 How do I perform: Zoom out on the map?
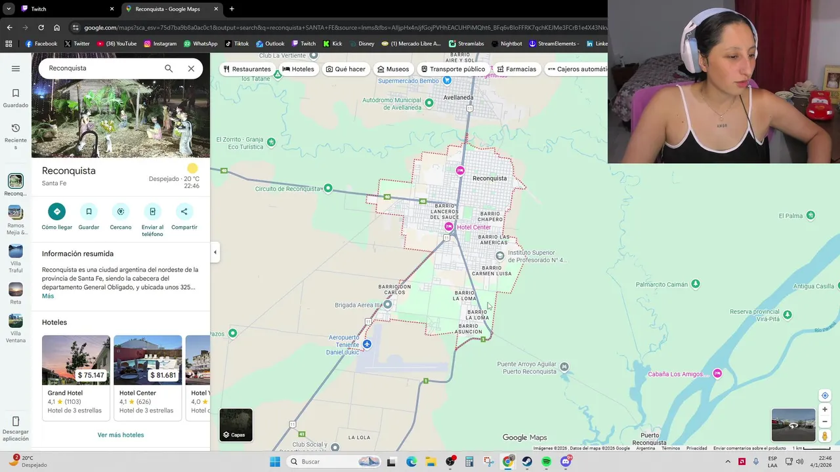pyautogui.click(x=825, y=422)
